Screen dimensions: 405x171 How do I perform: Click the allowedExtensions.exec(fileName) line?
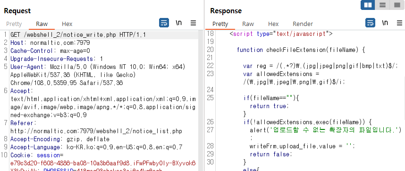coord(307,122)
